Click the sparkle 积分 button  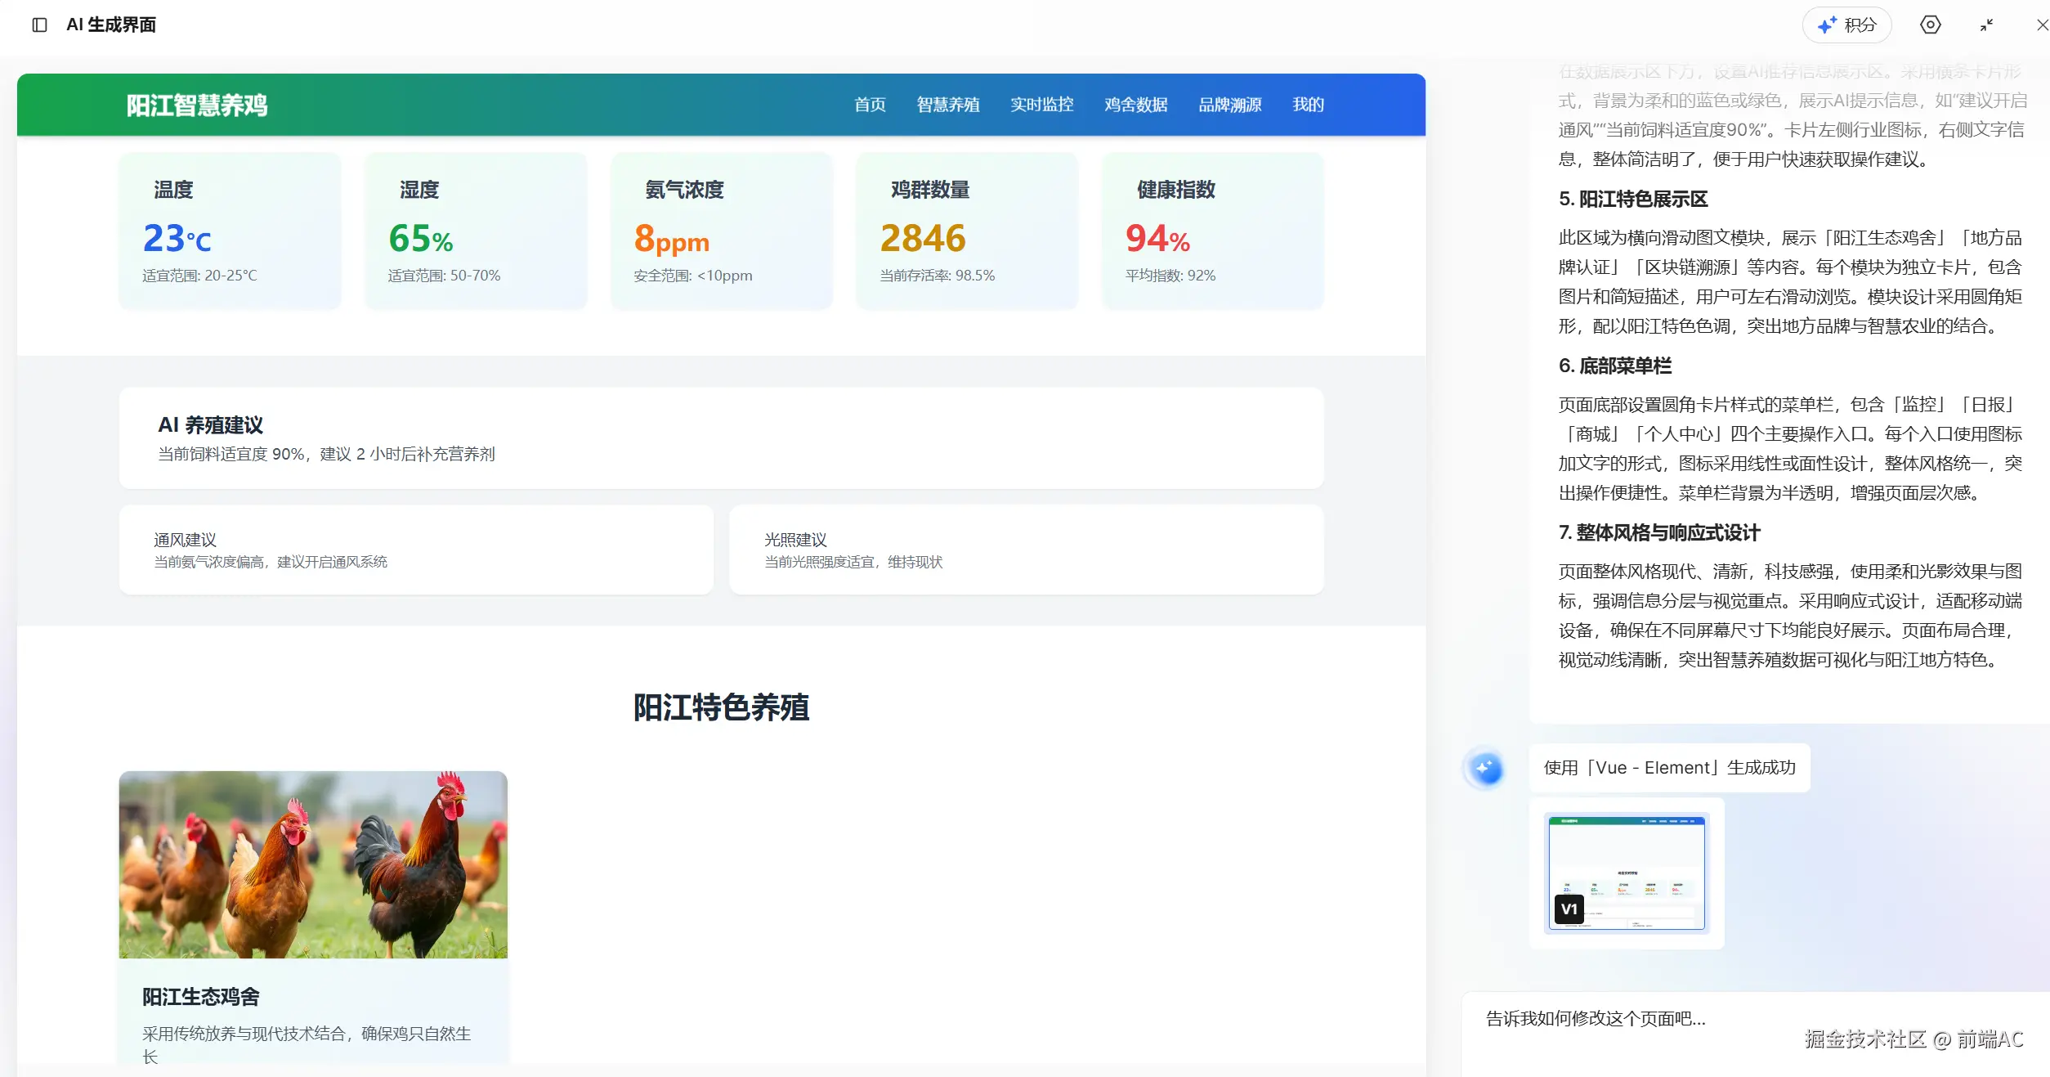1846,25
